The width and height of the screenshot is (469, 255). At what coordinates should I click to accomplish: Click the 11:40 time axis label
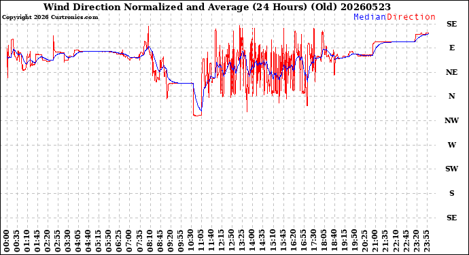(x=211, y=241)
